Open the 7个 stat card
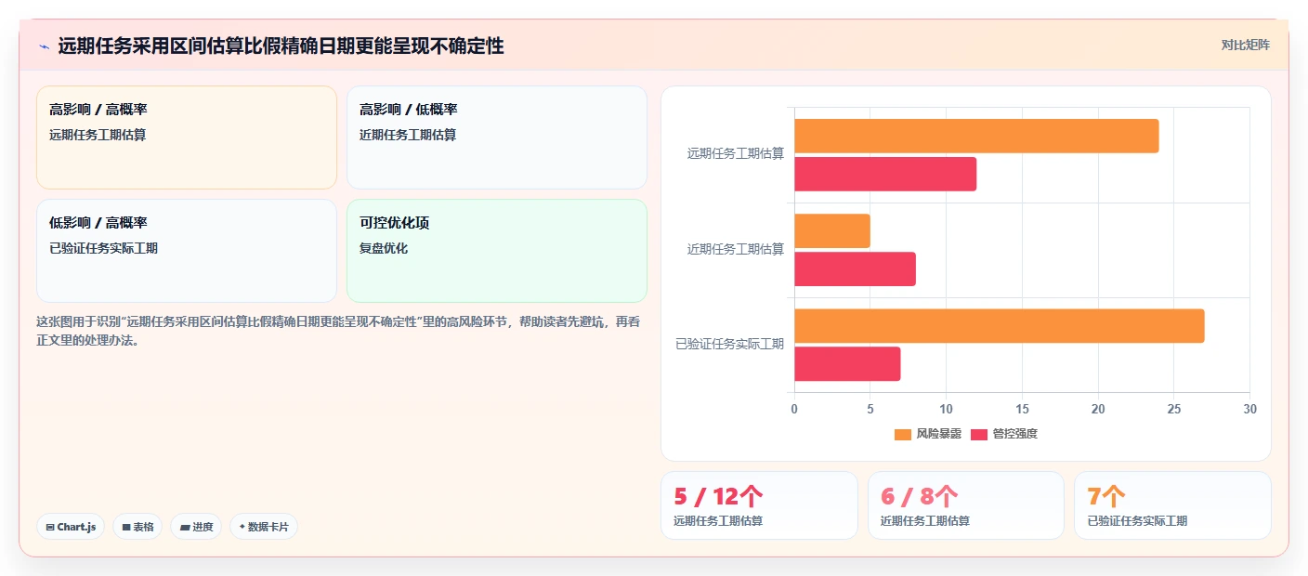 [x=1172, y=505]
